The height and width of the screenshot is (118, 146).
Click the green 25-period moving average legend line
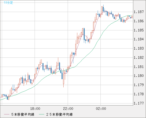point(41,114)
